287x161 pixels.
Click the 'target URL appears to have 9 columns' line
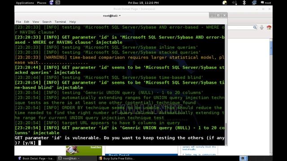(x=97, y=123)
